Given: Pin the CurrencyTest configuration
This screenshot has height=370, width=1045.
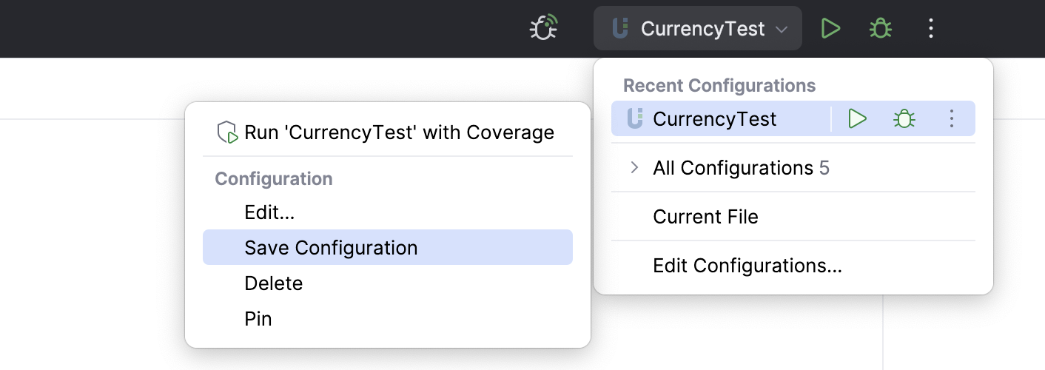Looking at the screenshot, I should coord(258,319).
